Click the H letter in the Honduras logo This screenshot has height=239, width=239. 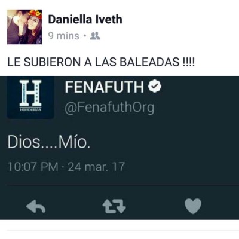[30, 93]
